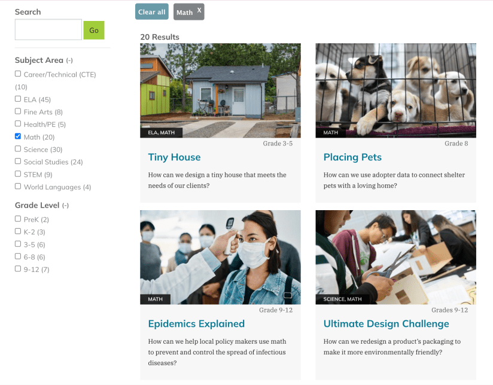Open the Tiny House project title

174,157
